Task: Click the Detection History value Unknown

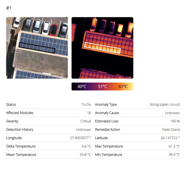Action: coord(84,129)
